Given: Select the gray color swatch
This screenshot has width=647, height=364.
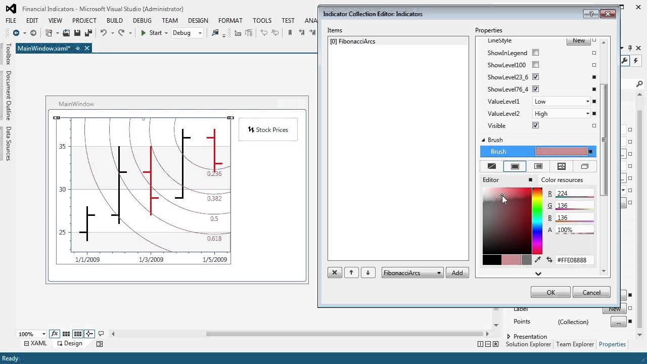Looking at the screenshot, I should pos(527,260).
